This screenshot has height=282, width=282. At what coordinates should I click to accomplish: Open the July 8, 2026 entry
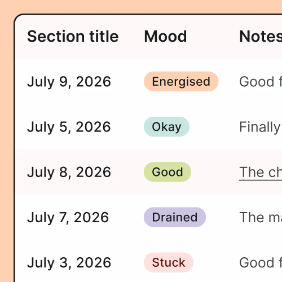(x=69, y=172)
